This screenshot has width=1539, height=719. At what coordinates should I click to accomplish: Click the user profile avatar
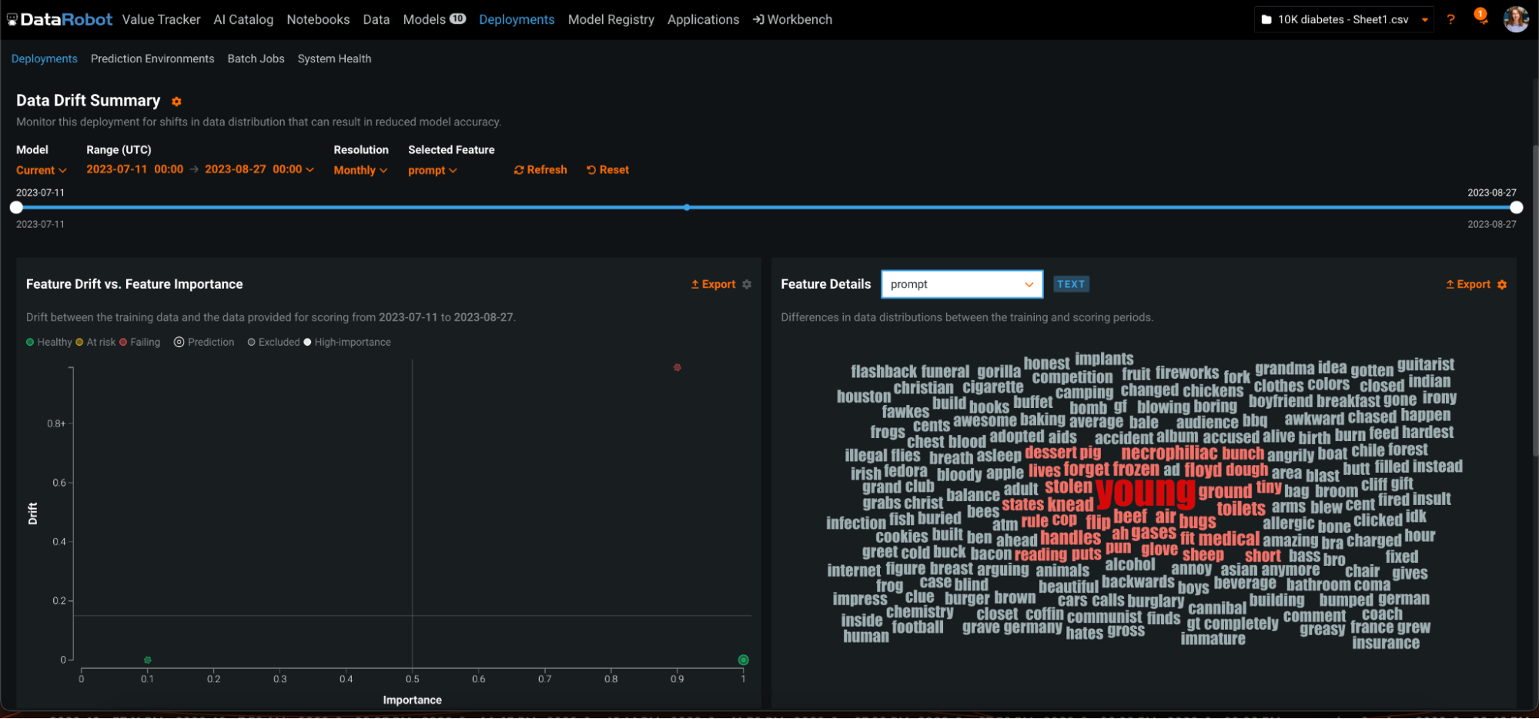1515,19
